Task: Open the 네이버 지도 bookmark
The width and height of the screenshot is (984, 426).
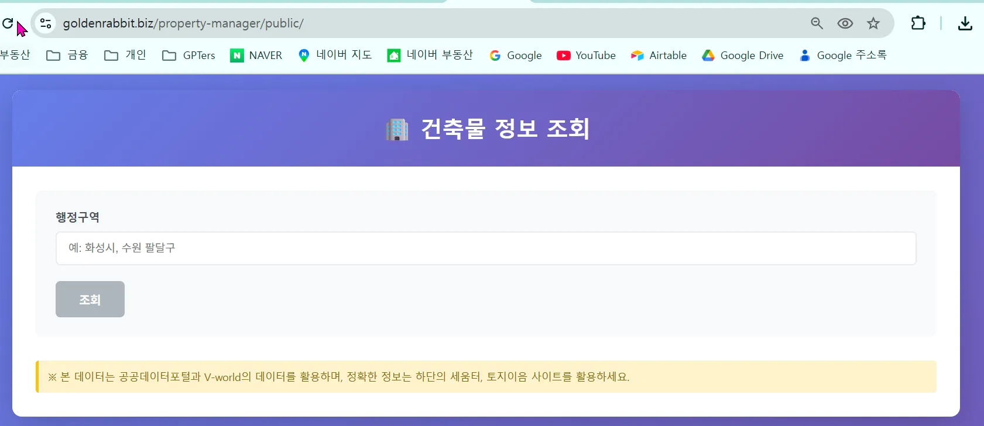Action: 335,55
